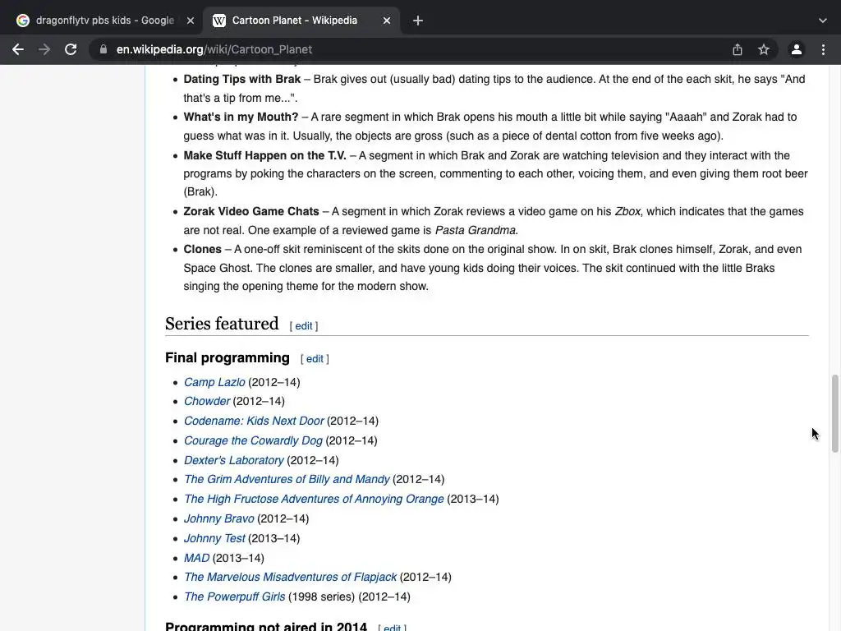Click italic text Pasta Grandma
The width and height of the screenshot is (841, 631).
pos(476,230)
